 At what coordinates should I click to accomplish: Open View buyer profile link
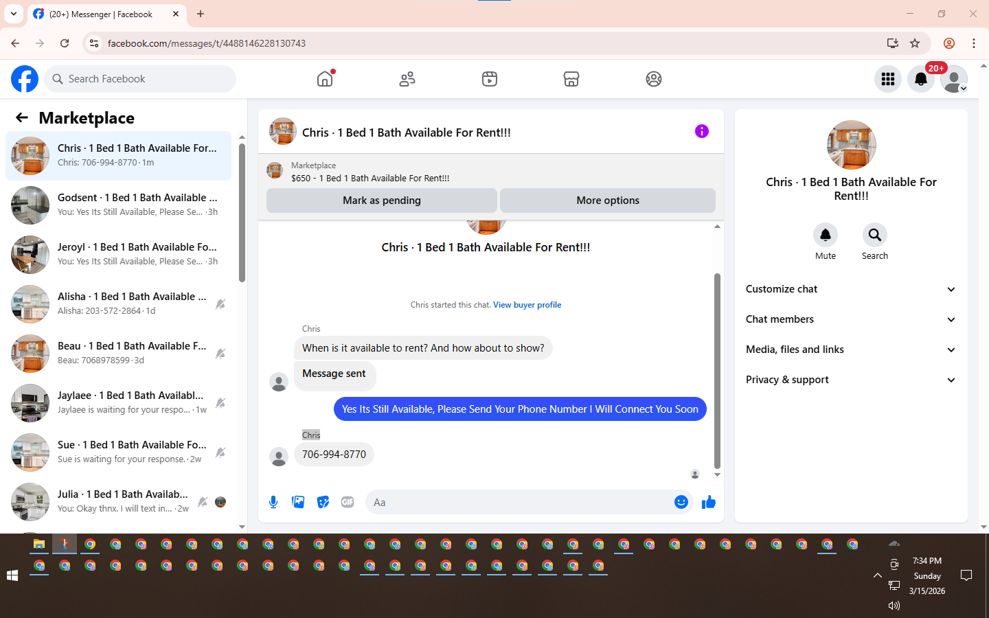point(527,305)
